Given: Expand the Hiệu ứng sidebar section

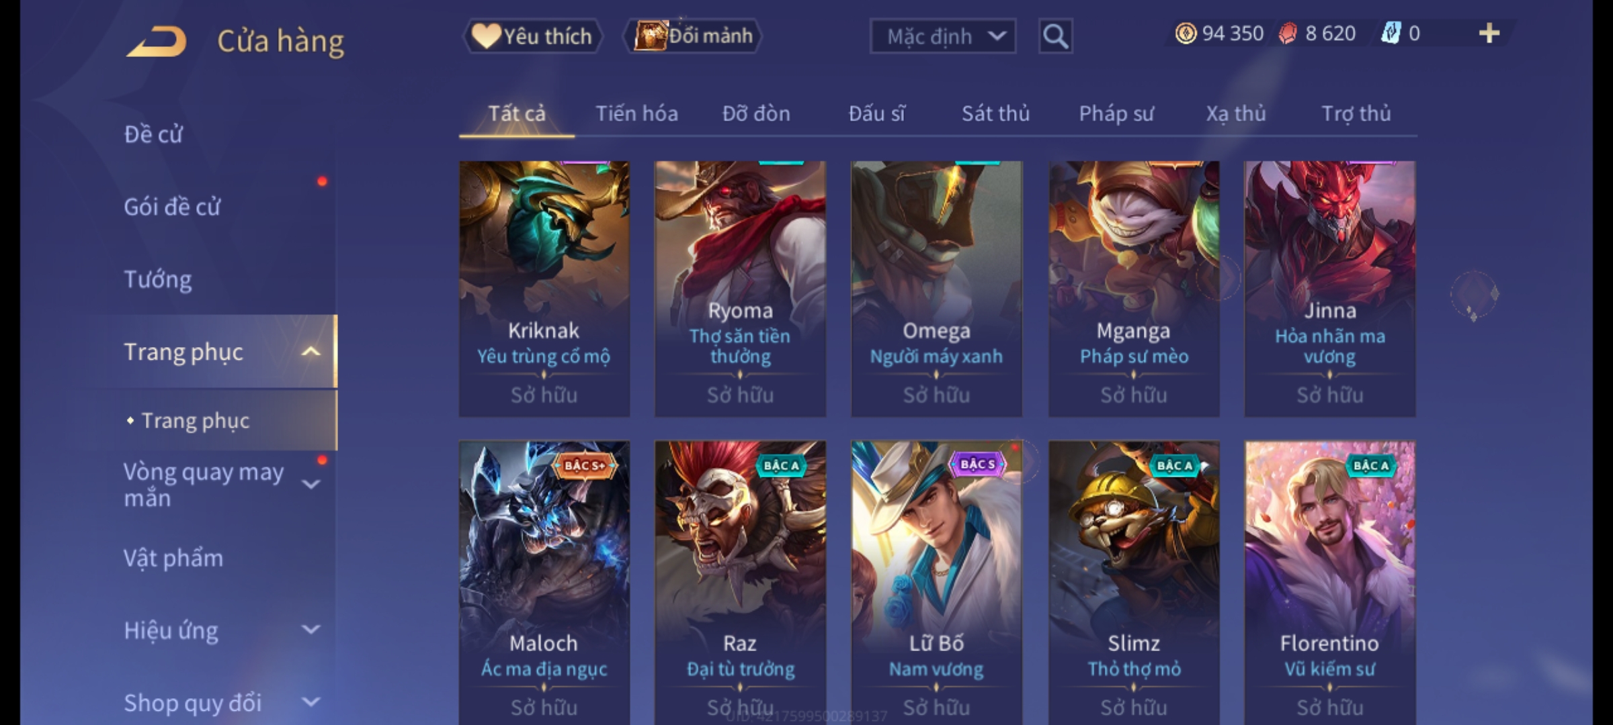Looking at the screenshot, I should 311,630.
